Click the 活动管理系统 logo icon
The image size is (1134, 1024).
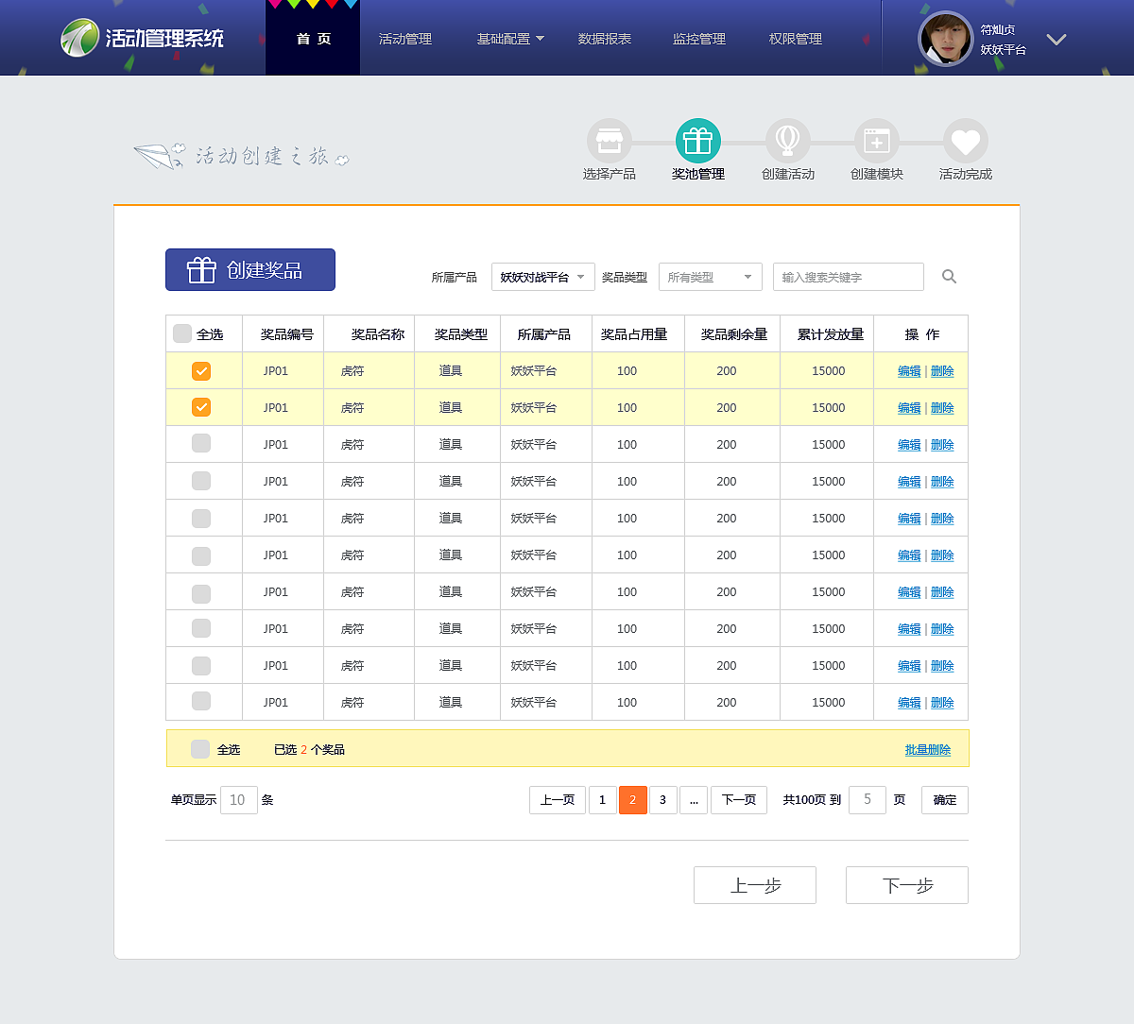tap(80, 39)
